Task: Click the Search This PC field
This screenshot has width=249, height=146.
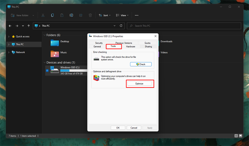Action: [x=184, y=26]
